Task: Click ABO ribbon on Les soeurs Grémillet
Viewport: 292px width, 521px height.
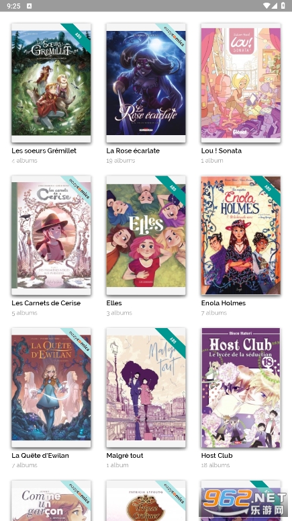Action: tap(77, 36)
